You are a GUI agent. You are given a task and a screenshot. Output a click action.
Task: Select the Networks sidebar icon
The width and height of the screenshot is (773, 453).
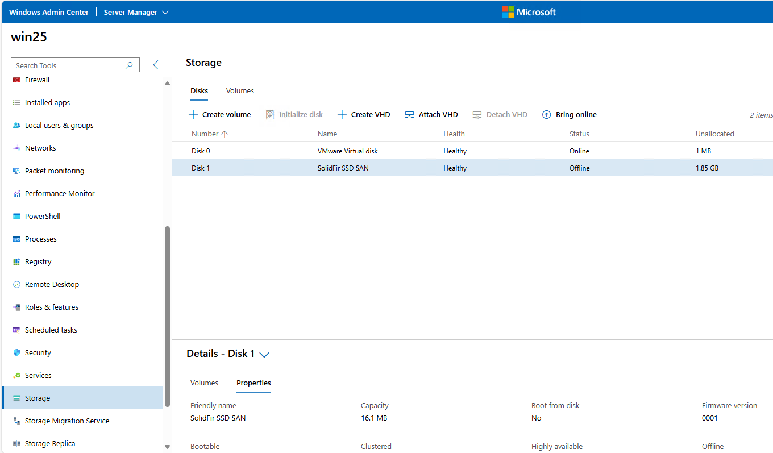(x=16, y=148)
